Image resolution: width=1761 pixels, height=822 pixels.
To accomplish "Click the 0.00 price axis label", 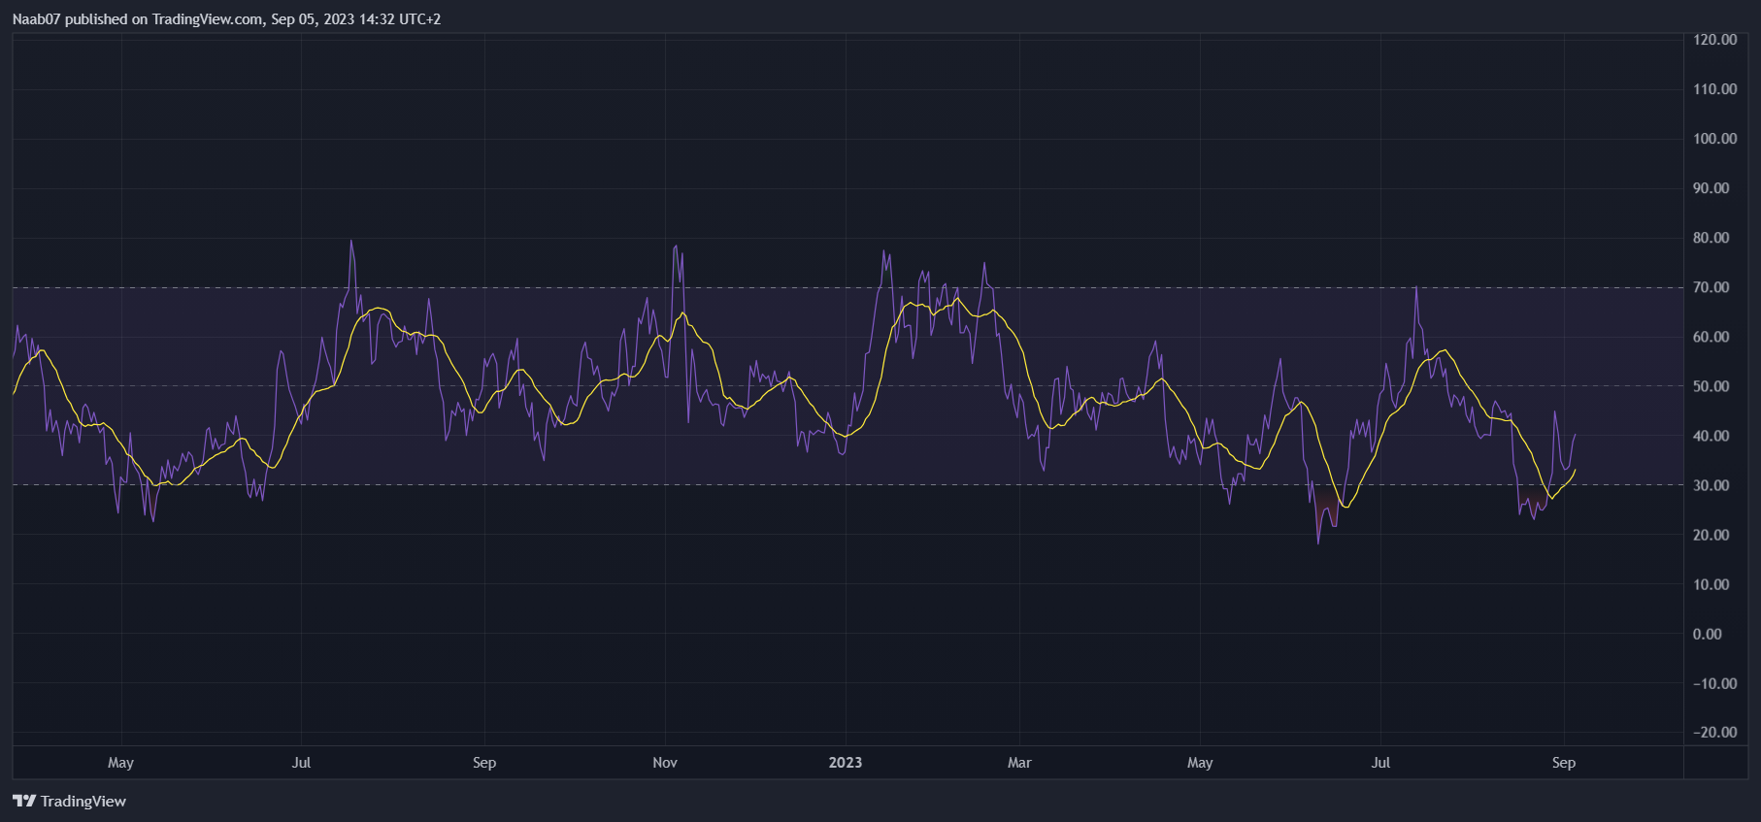I will click(1708, 634).
